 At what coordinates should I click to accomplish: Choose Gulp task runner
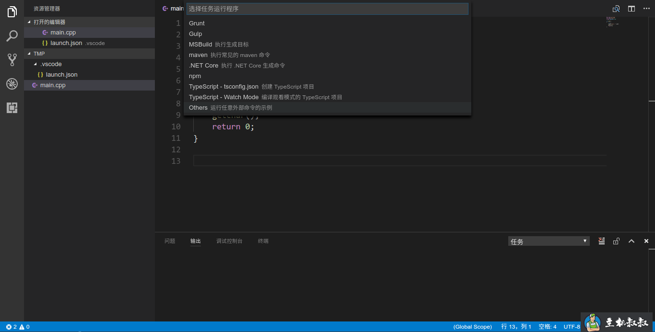click(327, 34)
